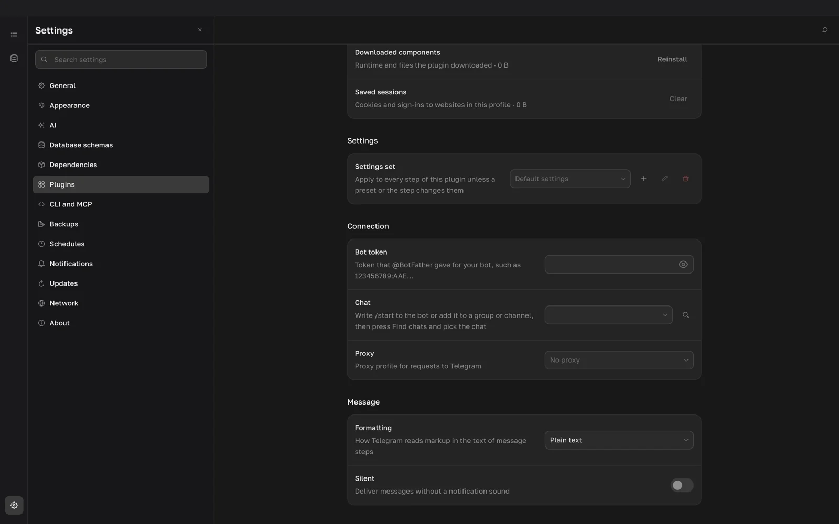Edit the settings set with pencil icon
Screen dimensions: 839x524
pos(664,179)
